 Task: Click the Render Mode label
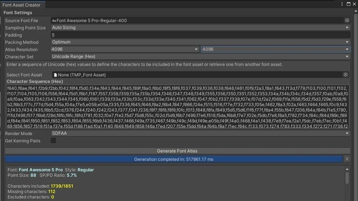(18, 134)
